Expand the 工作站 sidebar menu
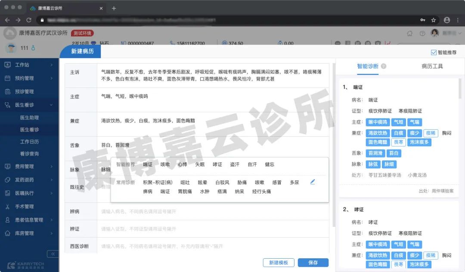Viewport: 465px width, 272px height. [29, 65]
